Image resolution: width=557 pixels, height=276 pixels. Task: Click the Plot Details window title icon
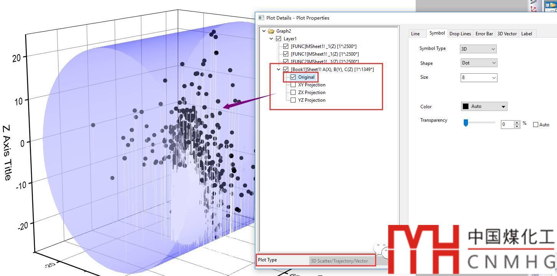261,18
